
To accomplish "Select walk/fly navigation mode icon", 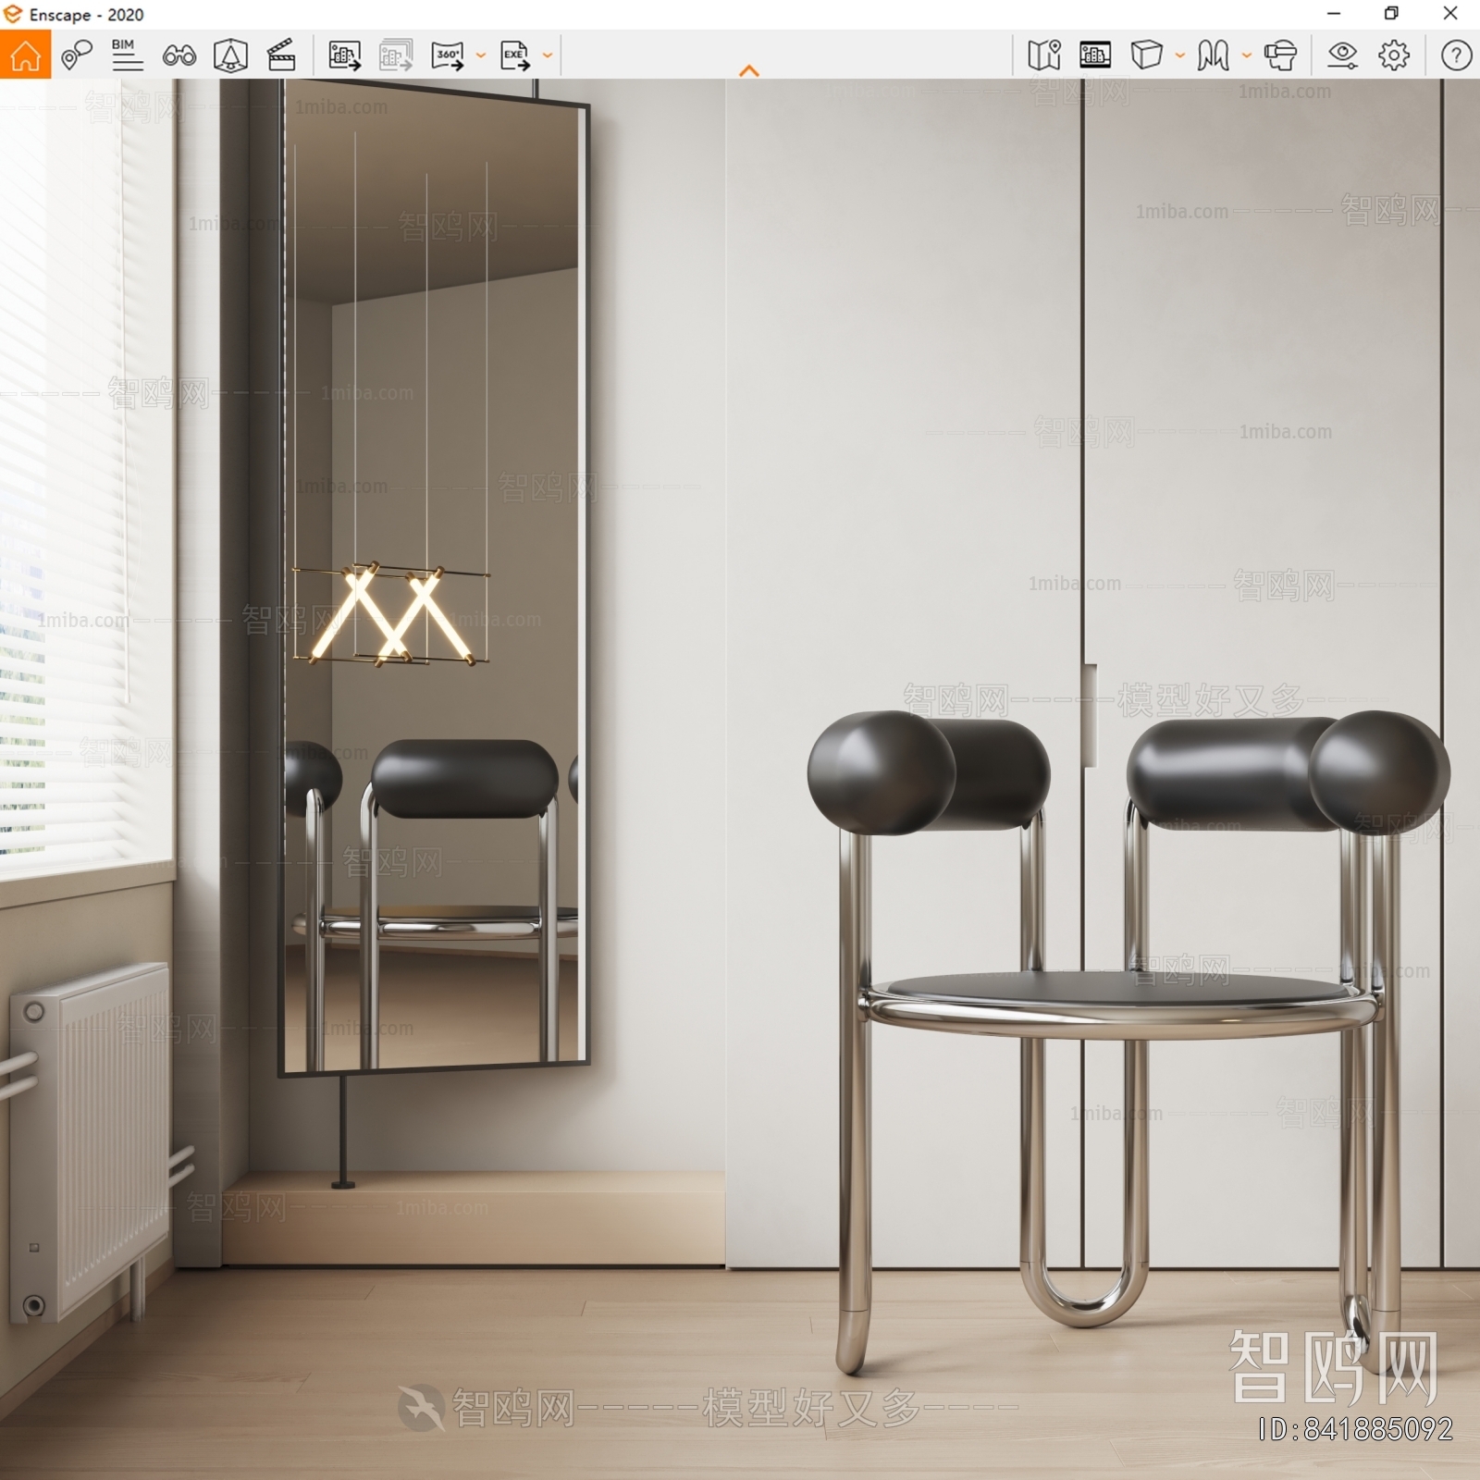I will [x=1213, y=55].
